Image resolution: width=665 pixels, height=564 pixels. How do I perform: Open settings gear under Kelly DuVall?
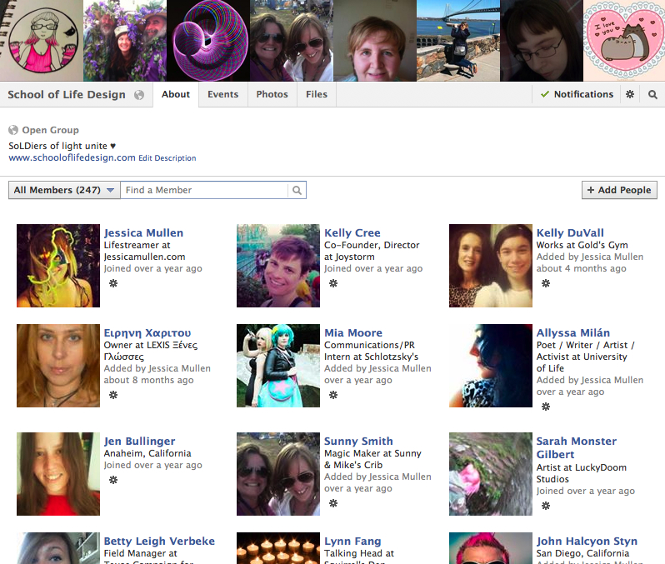point(546,283)
